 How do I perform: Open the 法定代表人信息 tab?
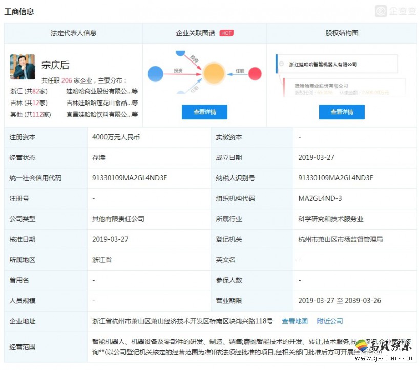click(73, 33)
